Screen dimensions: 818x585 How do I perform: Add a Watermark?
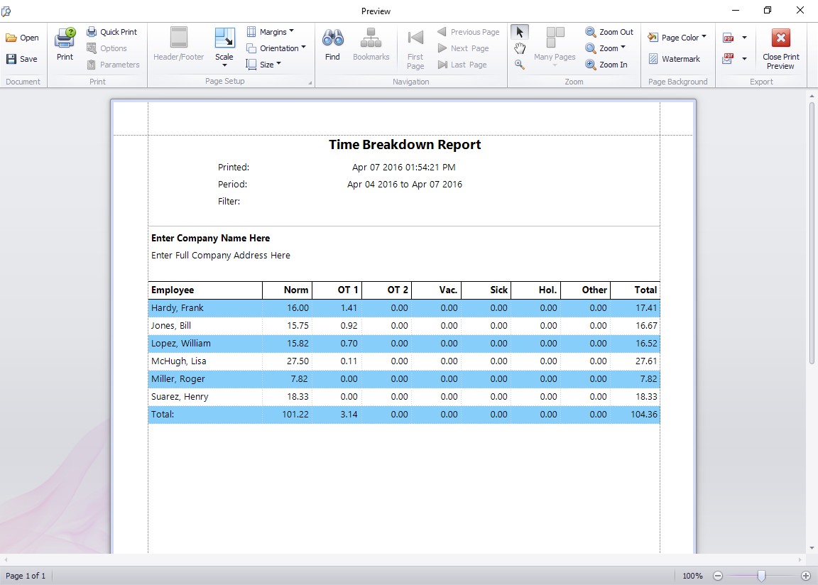675,59
